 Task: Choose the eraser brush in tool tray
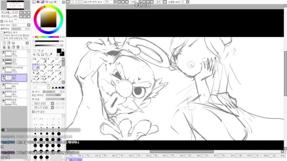36,66
